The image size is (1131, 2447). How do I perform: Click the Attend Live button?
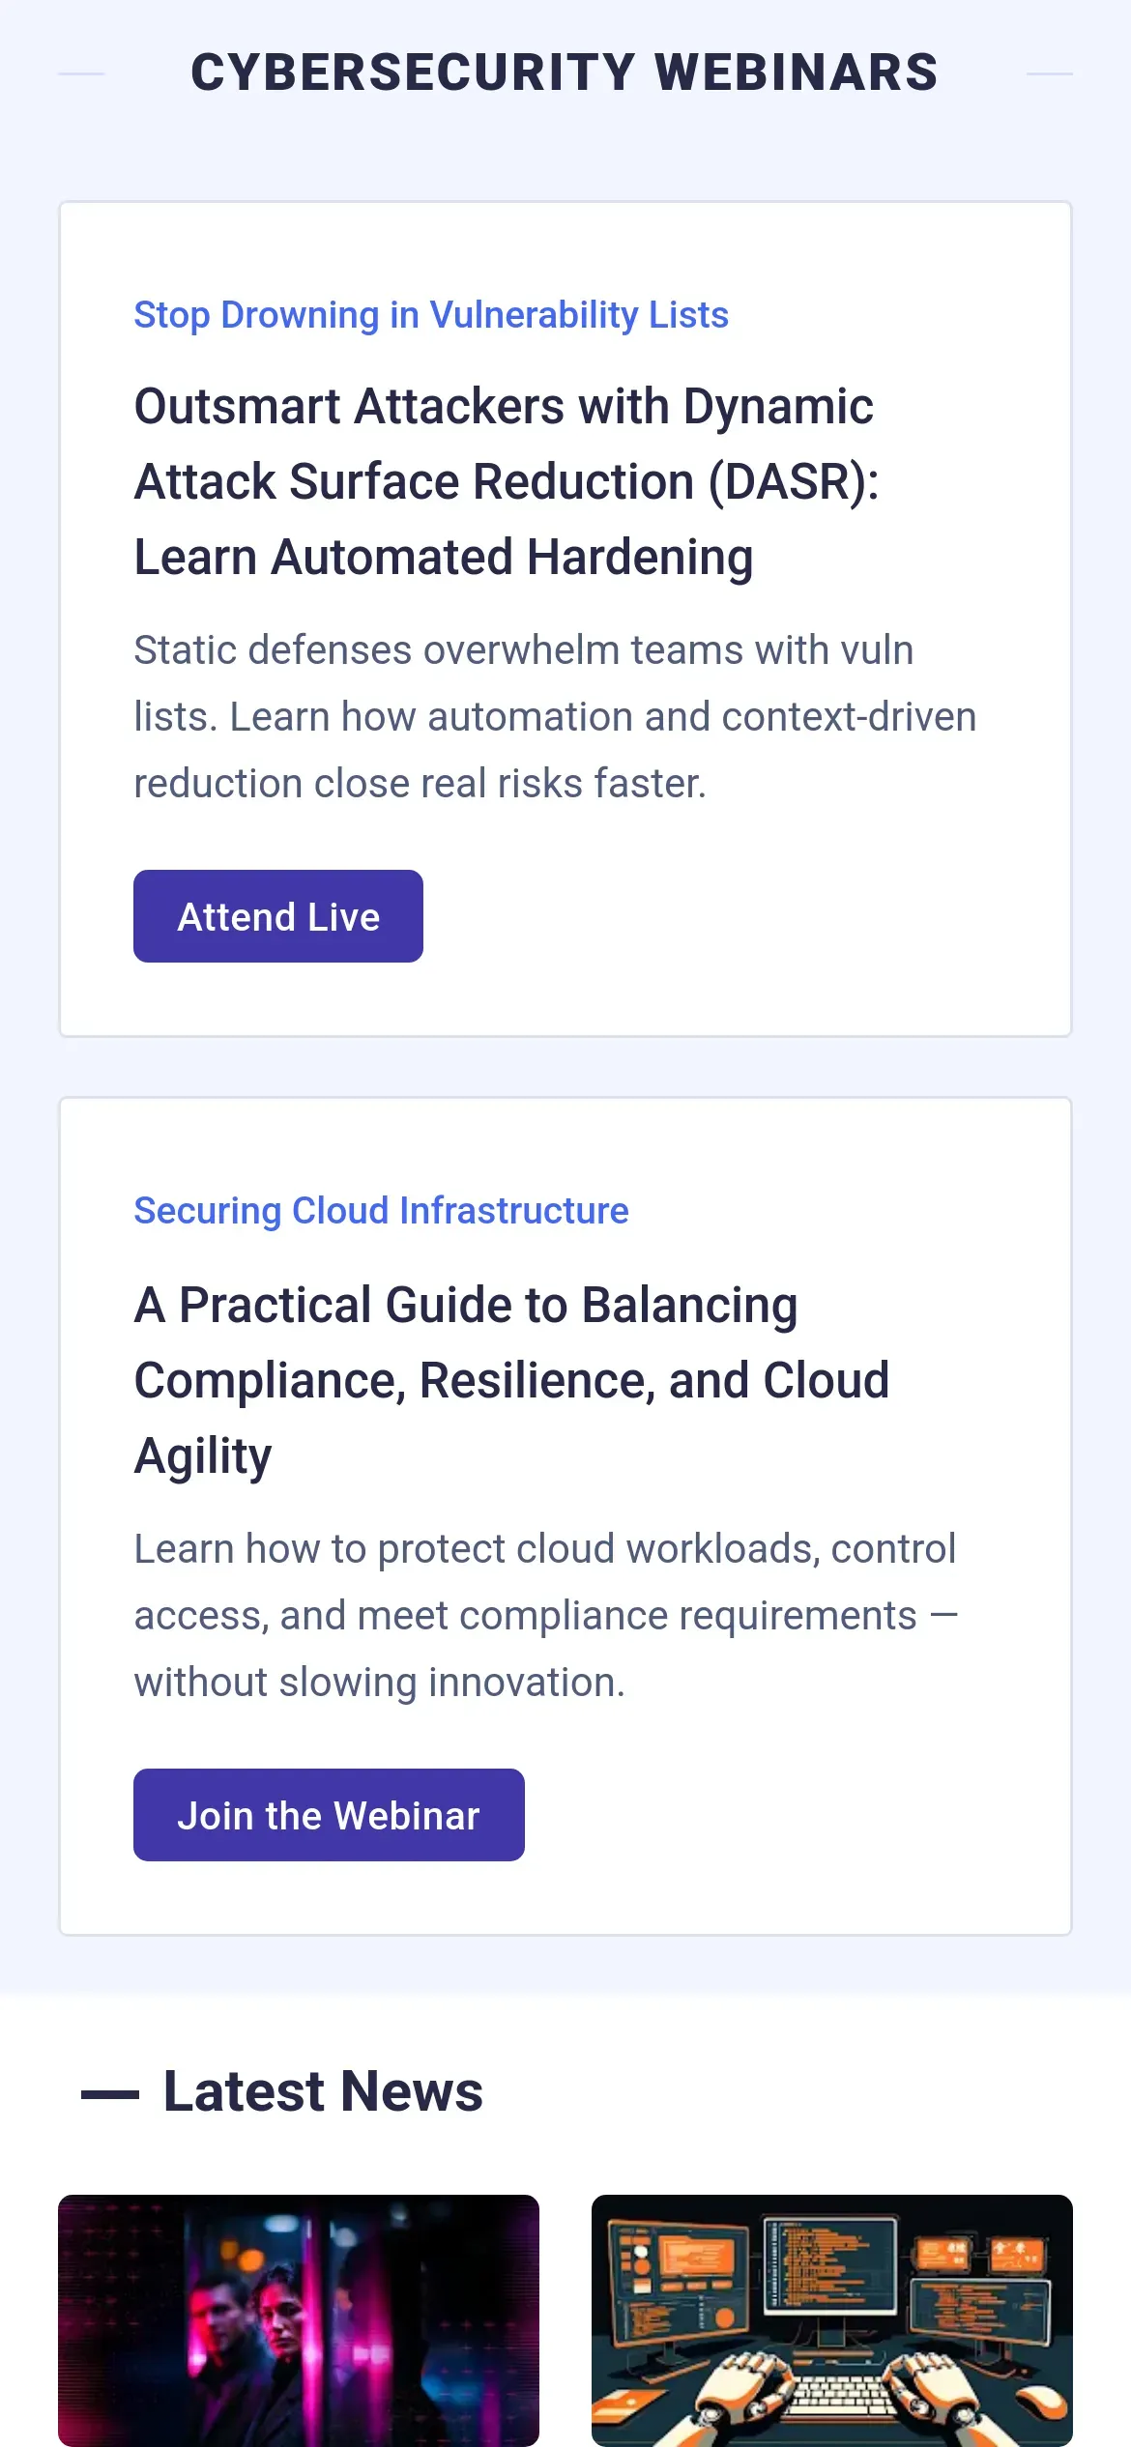point(278,916)
